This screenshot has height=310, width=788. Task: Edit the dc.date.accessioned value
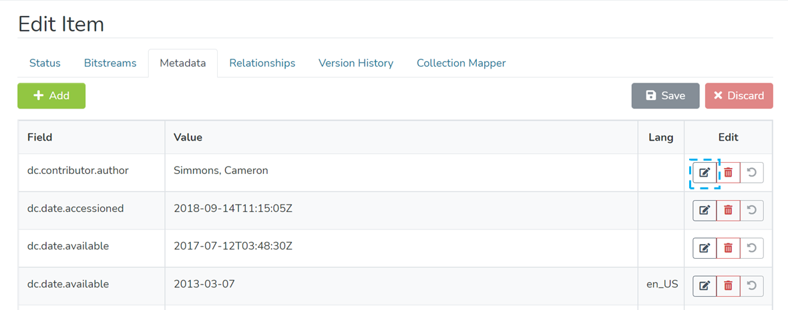pos(704,211)
